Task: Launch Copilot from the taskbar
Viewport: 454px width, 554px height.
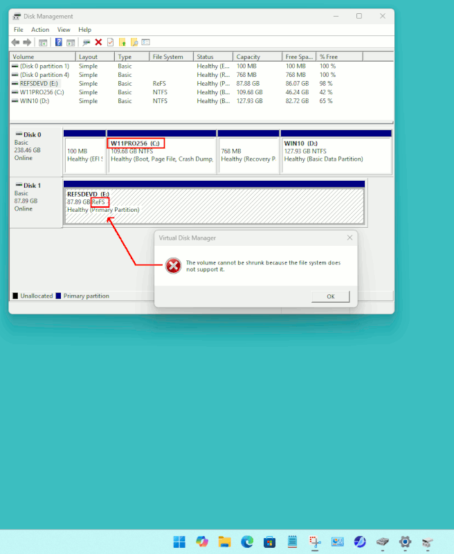Action: (202, 542)
